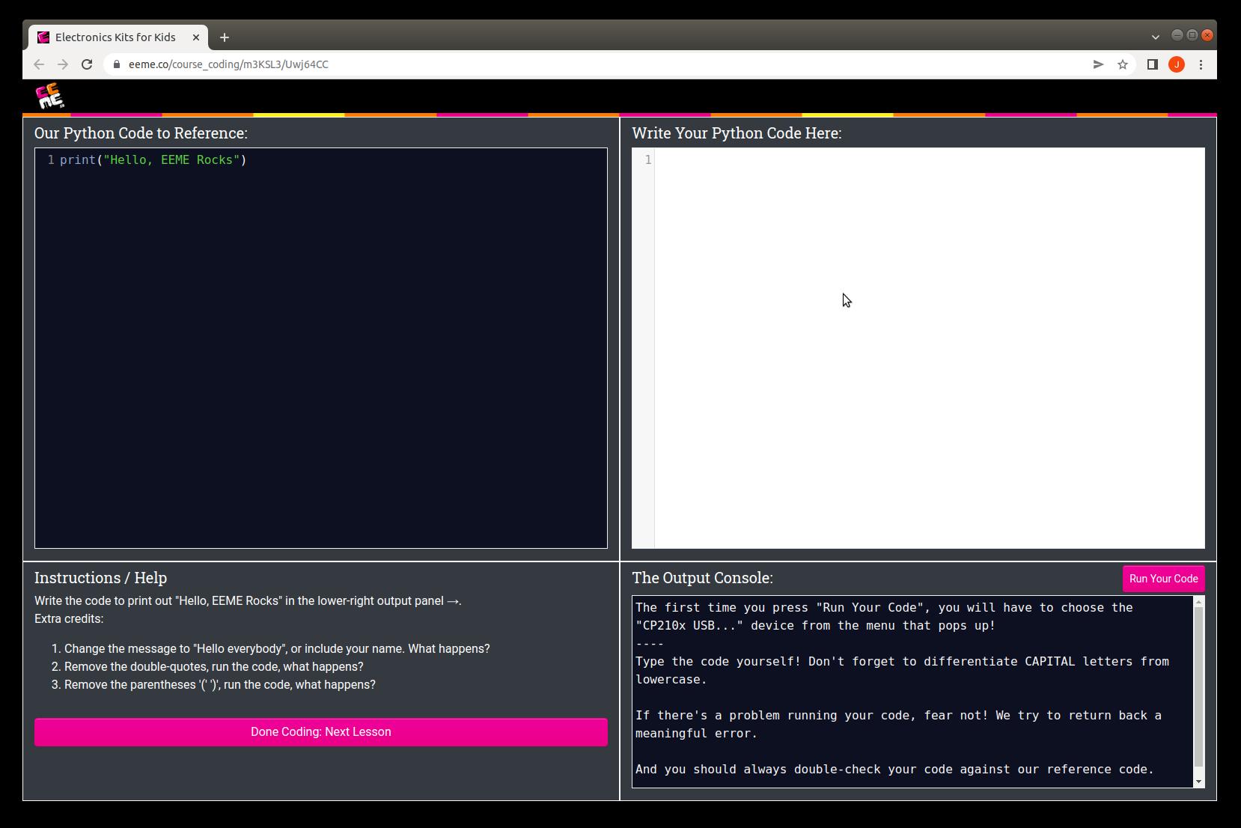The image size is (1241, 828).
Task: Open Chrome three-dot menu
Action: (x=1201, y=64)
